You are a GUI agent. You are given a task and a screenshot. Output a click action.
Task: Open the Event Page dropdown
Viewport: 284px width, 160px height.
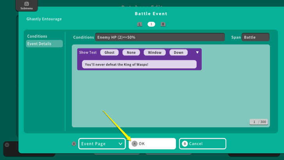click(x=102, y=144)
